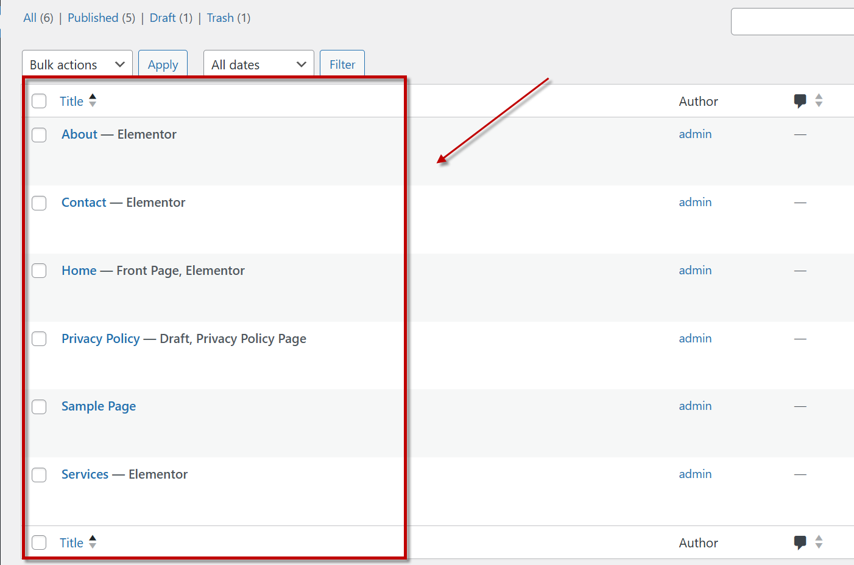Screen dimensions: 854x565
Task: Sort pages by the top Title arrows
Action: [93, 100]
